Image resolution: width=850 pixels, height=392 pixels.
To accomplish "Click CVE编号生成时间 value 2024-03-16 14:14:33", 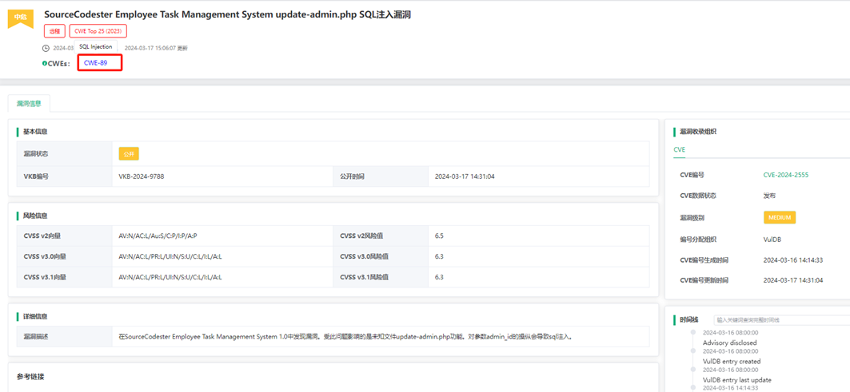I will pos(793,260).
